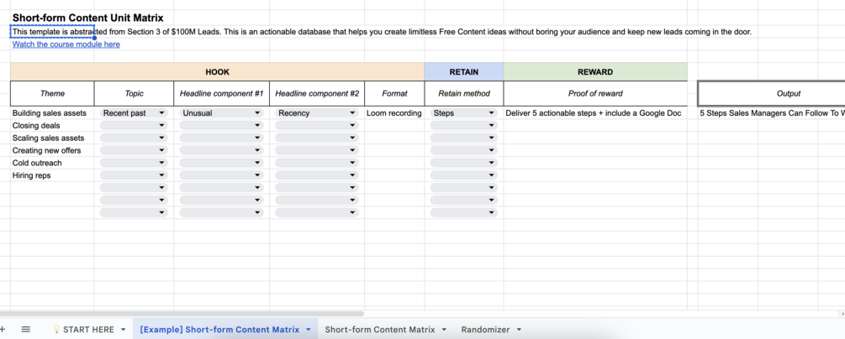Select the Building sales assets theme cell
This screenshot has height=339, width=845.
pyautogui.click(x=50, y=113)
